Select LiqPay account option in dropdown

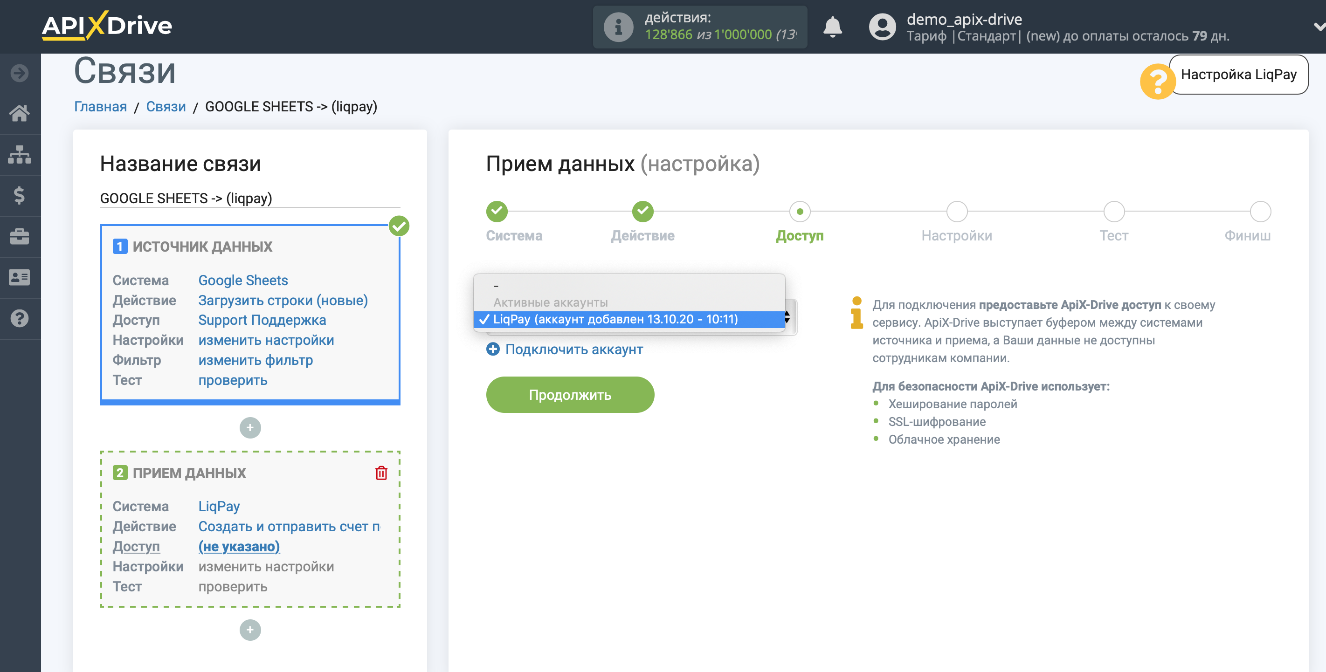[628, 319]
